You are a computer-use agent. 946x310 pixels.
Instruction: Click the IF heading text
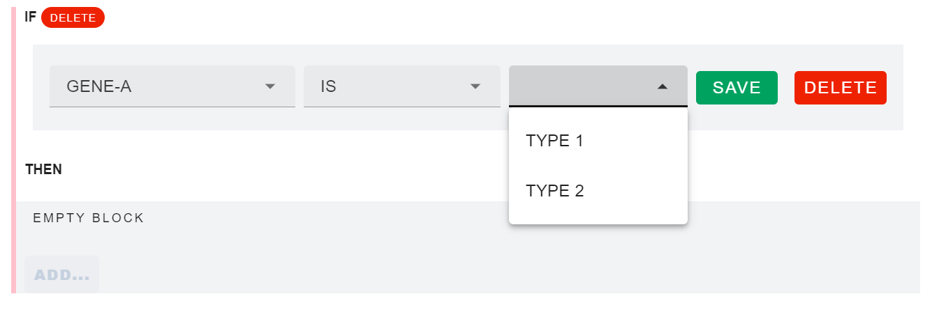[30, 17]
